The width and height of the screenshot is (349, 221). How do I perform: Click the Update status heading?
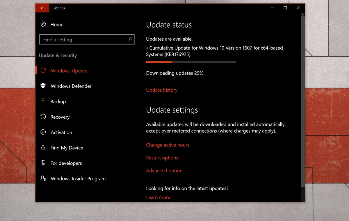169,25
